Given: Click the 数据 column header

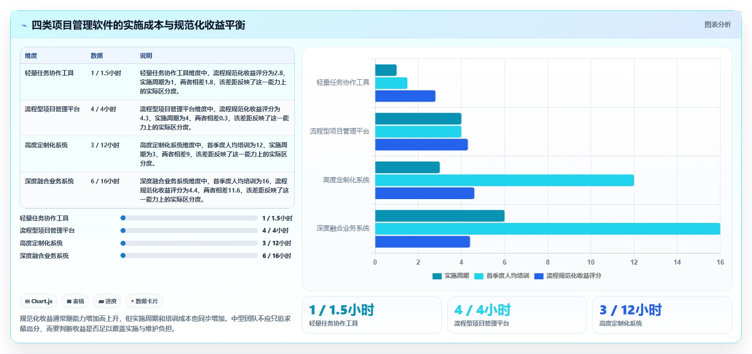Looking at the screenshot, I should coord(97,55).
